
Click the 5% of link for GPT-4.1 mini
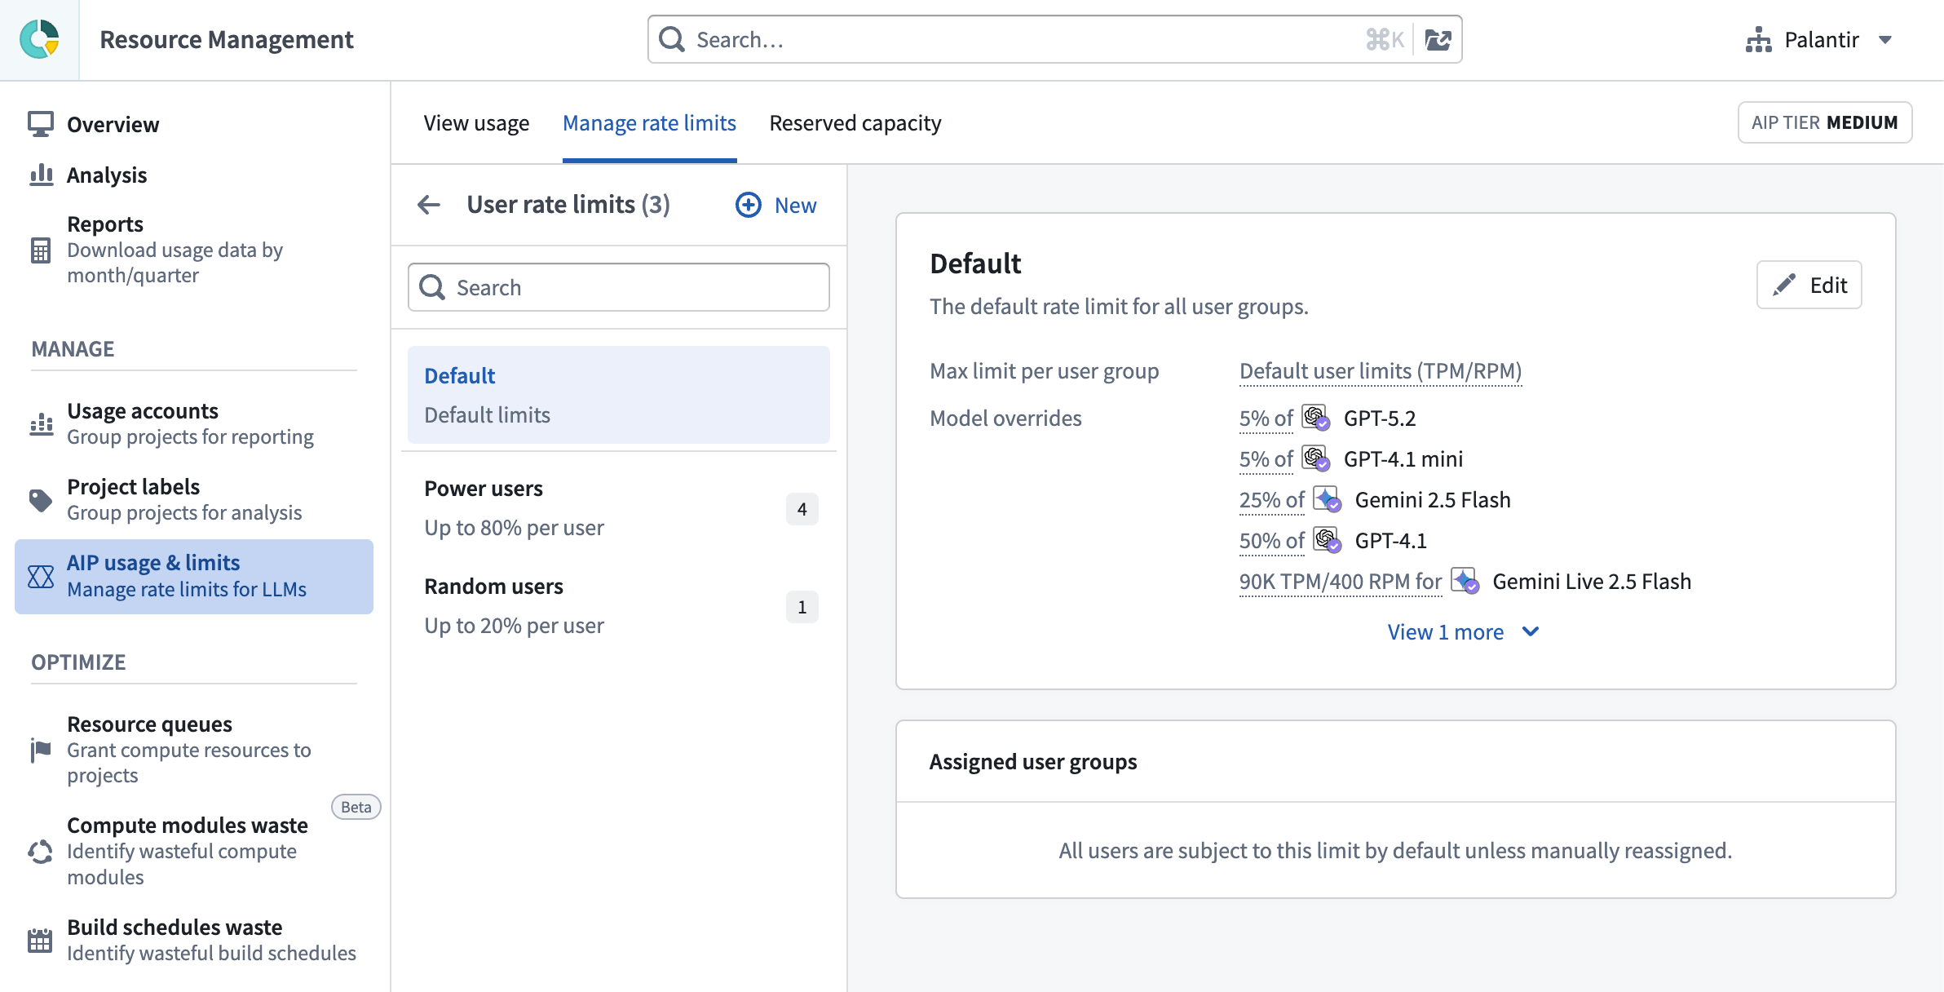(1266, 459)
